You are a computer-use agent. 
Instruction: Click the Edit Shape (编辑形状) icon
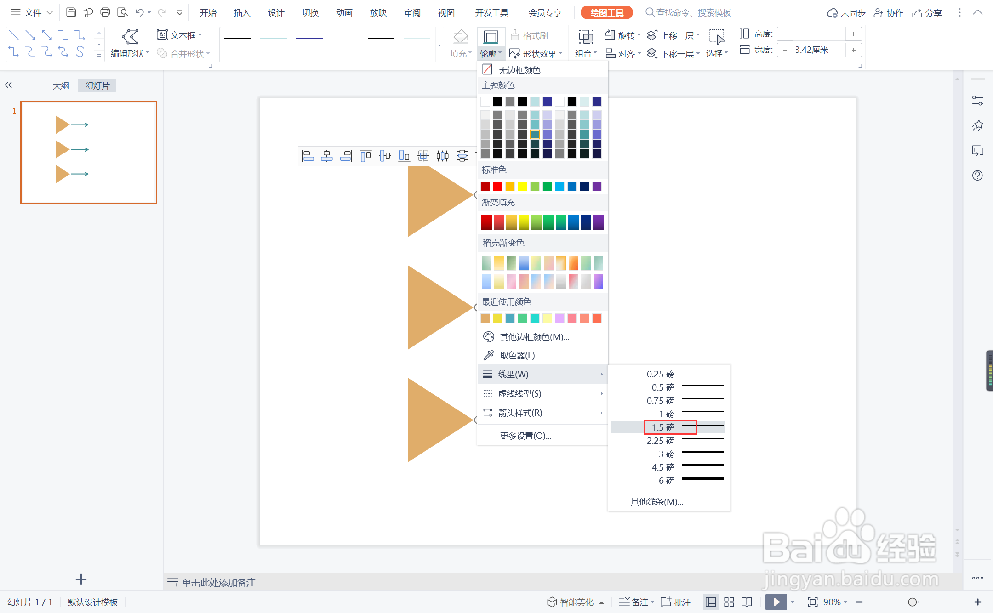click(x=130, y=37)
